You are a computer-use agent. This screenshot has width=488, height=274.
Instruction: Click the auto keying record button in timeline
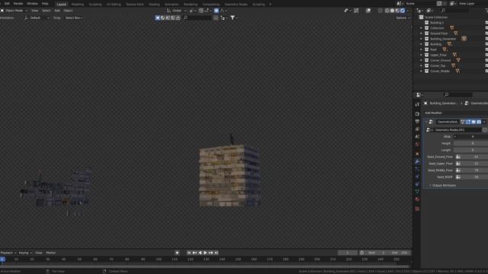tap(177, 253)
